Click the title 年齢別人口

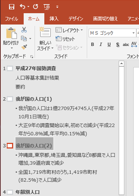(27, 192)
